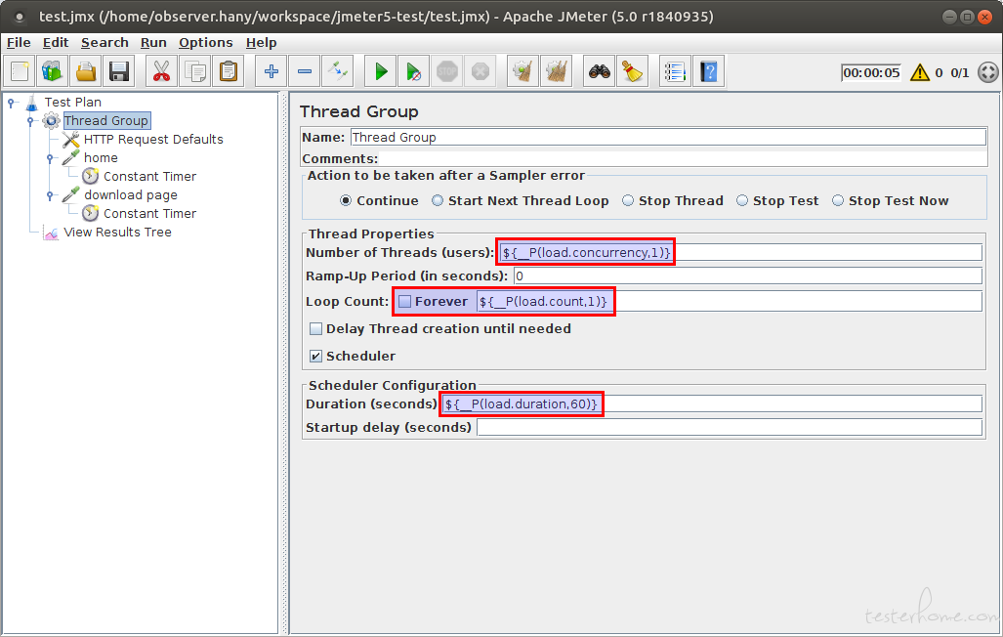Click the Cut scissors icon

[x=161, y=71]
